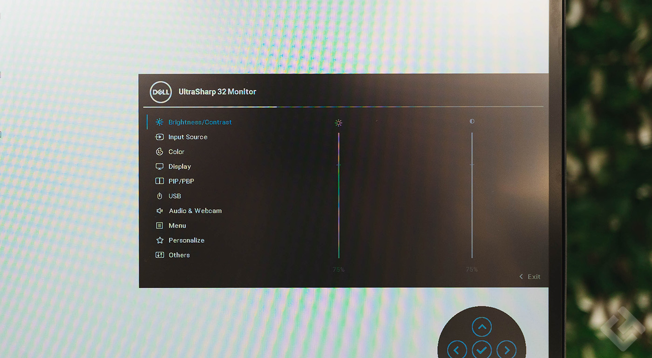652x358 pixels.
Task: Click the contrast vertical slider bar
Action: click(472, 195)
